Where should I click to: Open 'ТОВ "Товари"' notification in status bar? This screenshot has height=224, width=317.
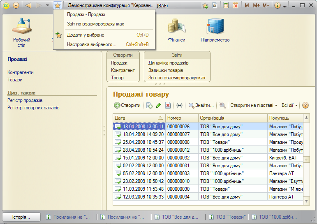pyautogui.click(x=227, y=217)
